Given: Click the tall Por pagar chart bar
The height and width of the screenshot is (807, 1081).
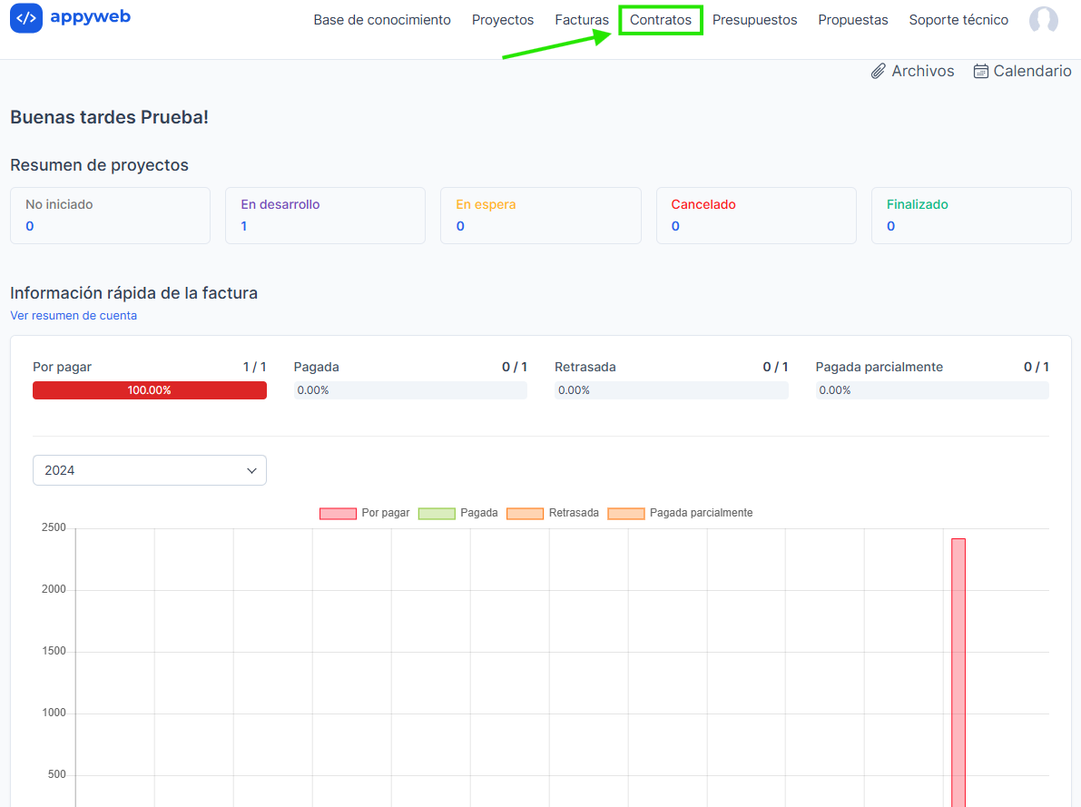Looking at the screenshot, I should click(x=958, y=672).
